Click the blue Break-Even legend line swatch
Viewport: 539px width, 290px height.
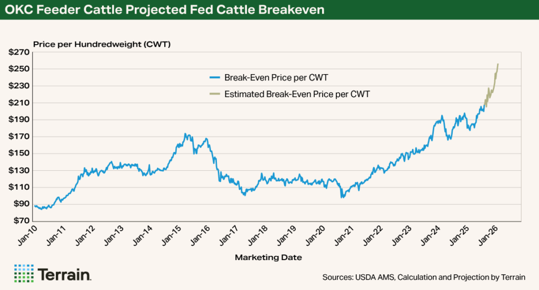coord(215,78)
